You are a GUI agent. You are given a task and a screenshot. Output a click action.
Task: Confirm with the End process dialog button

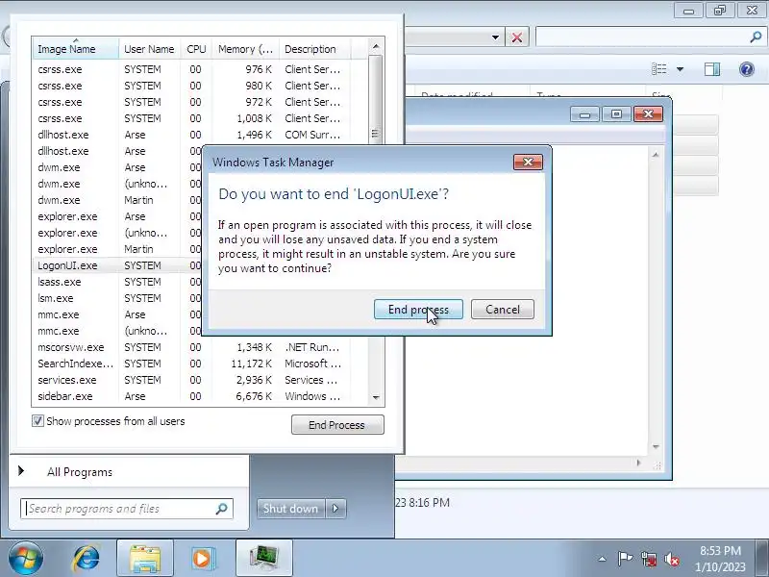click(418, 310)
